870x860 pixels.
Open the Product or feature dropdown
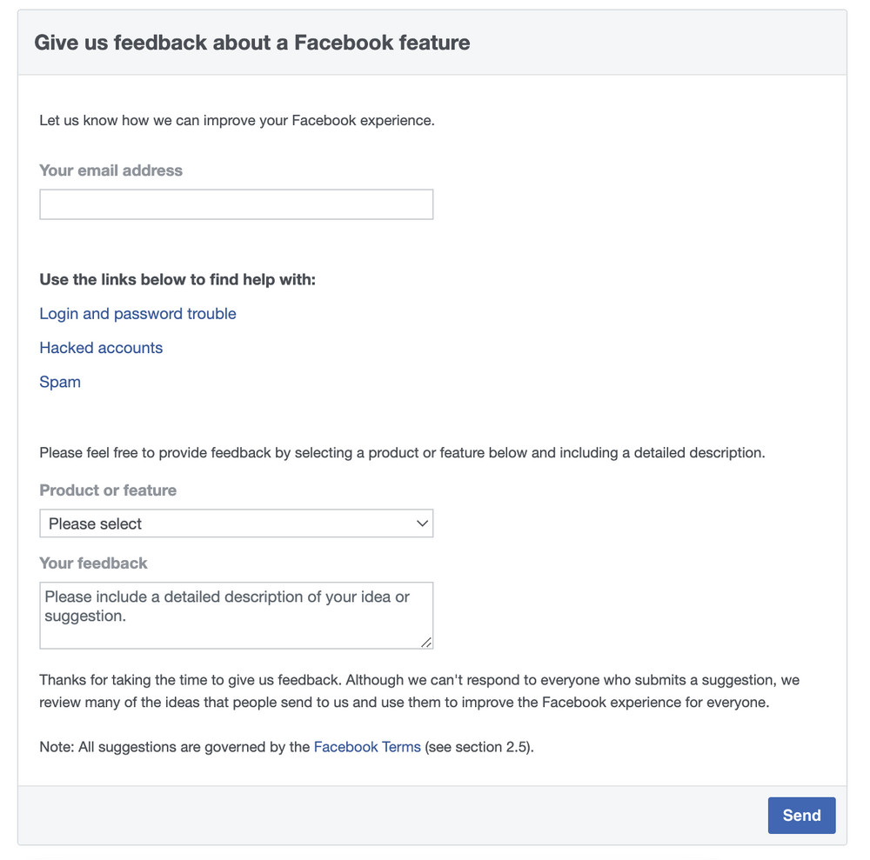(x=236, y=523)
